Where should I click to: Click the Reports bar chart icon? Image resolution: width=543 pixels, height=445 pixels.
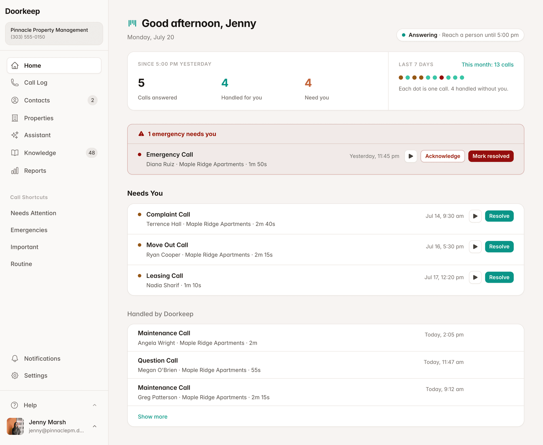click(15, 171)
